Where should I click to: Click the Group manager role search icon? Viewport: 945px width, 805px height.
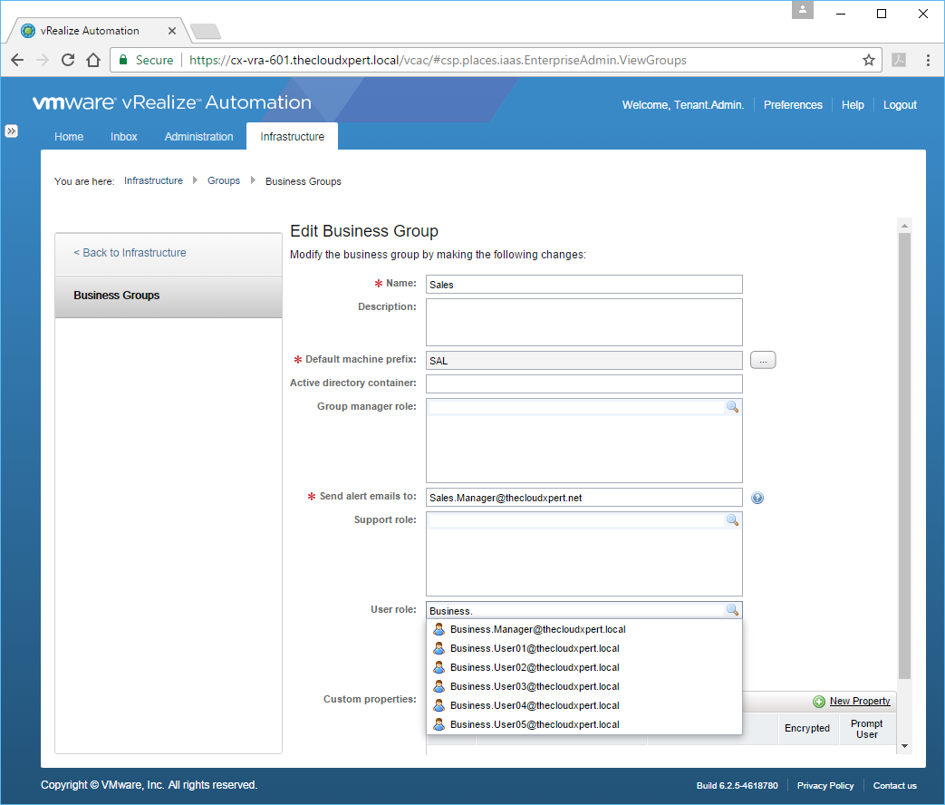tap(732, 408)
